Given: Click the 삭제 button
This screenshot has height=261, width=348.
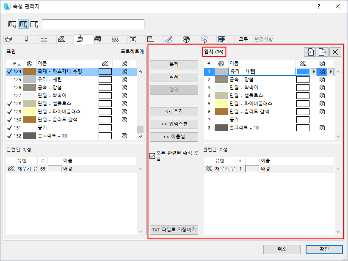Looking at the screenshot, I should 174,77.
